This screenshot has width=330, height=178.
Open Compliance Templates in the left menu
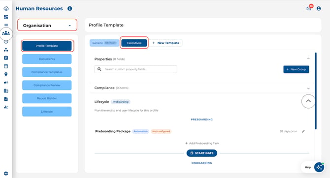pos(47,72)
